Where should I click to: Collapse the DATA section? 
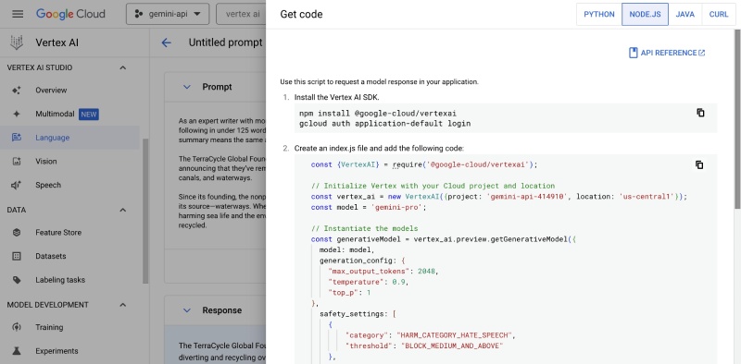click(x=123, y=210)
